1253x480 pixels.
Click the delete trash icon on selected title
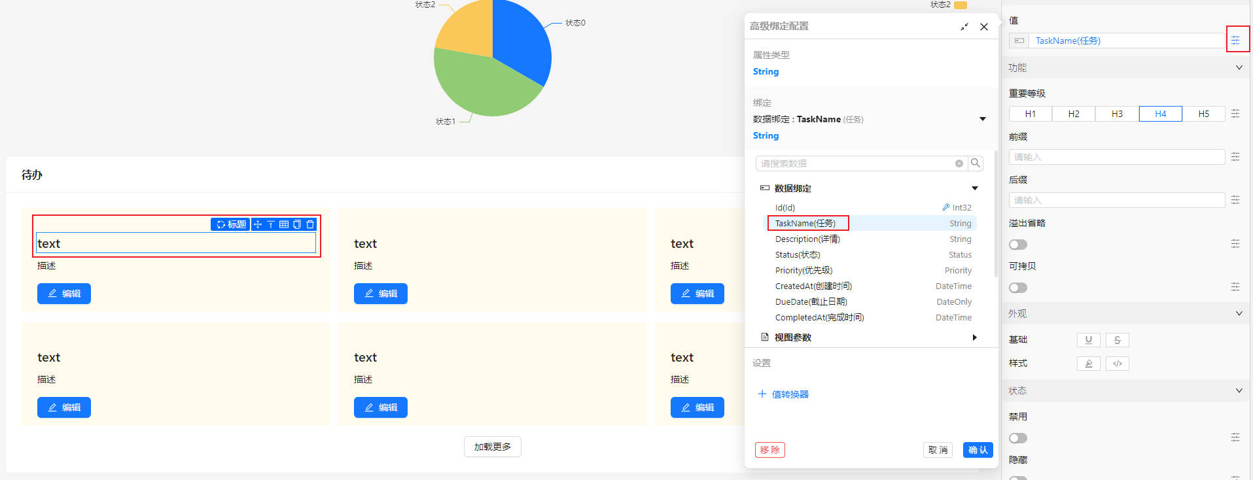tap(310, 224)
